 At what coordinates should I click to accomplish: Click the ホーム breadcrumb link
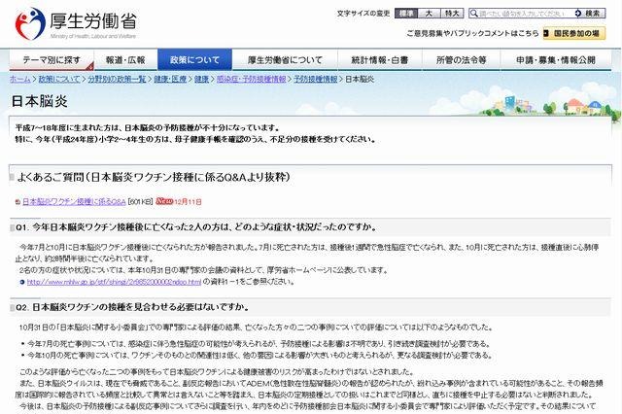[x=19, y=78]
